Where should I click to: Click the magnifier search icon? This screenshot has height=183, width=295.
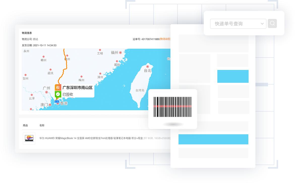coord(272,23)
